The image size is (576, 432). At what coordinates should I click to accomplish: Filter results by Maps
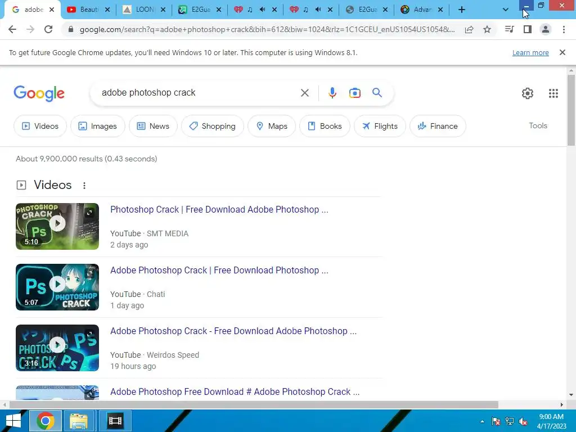coord(272,126)
